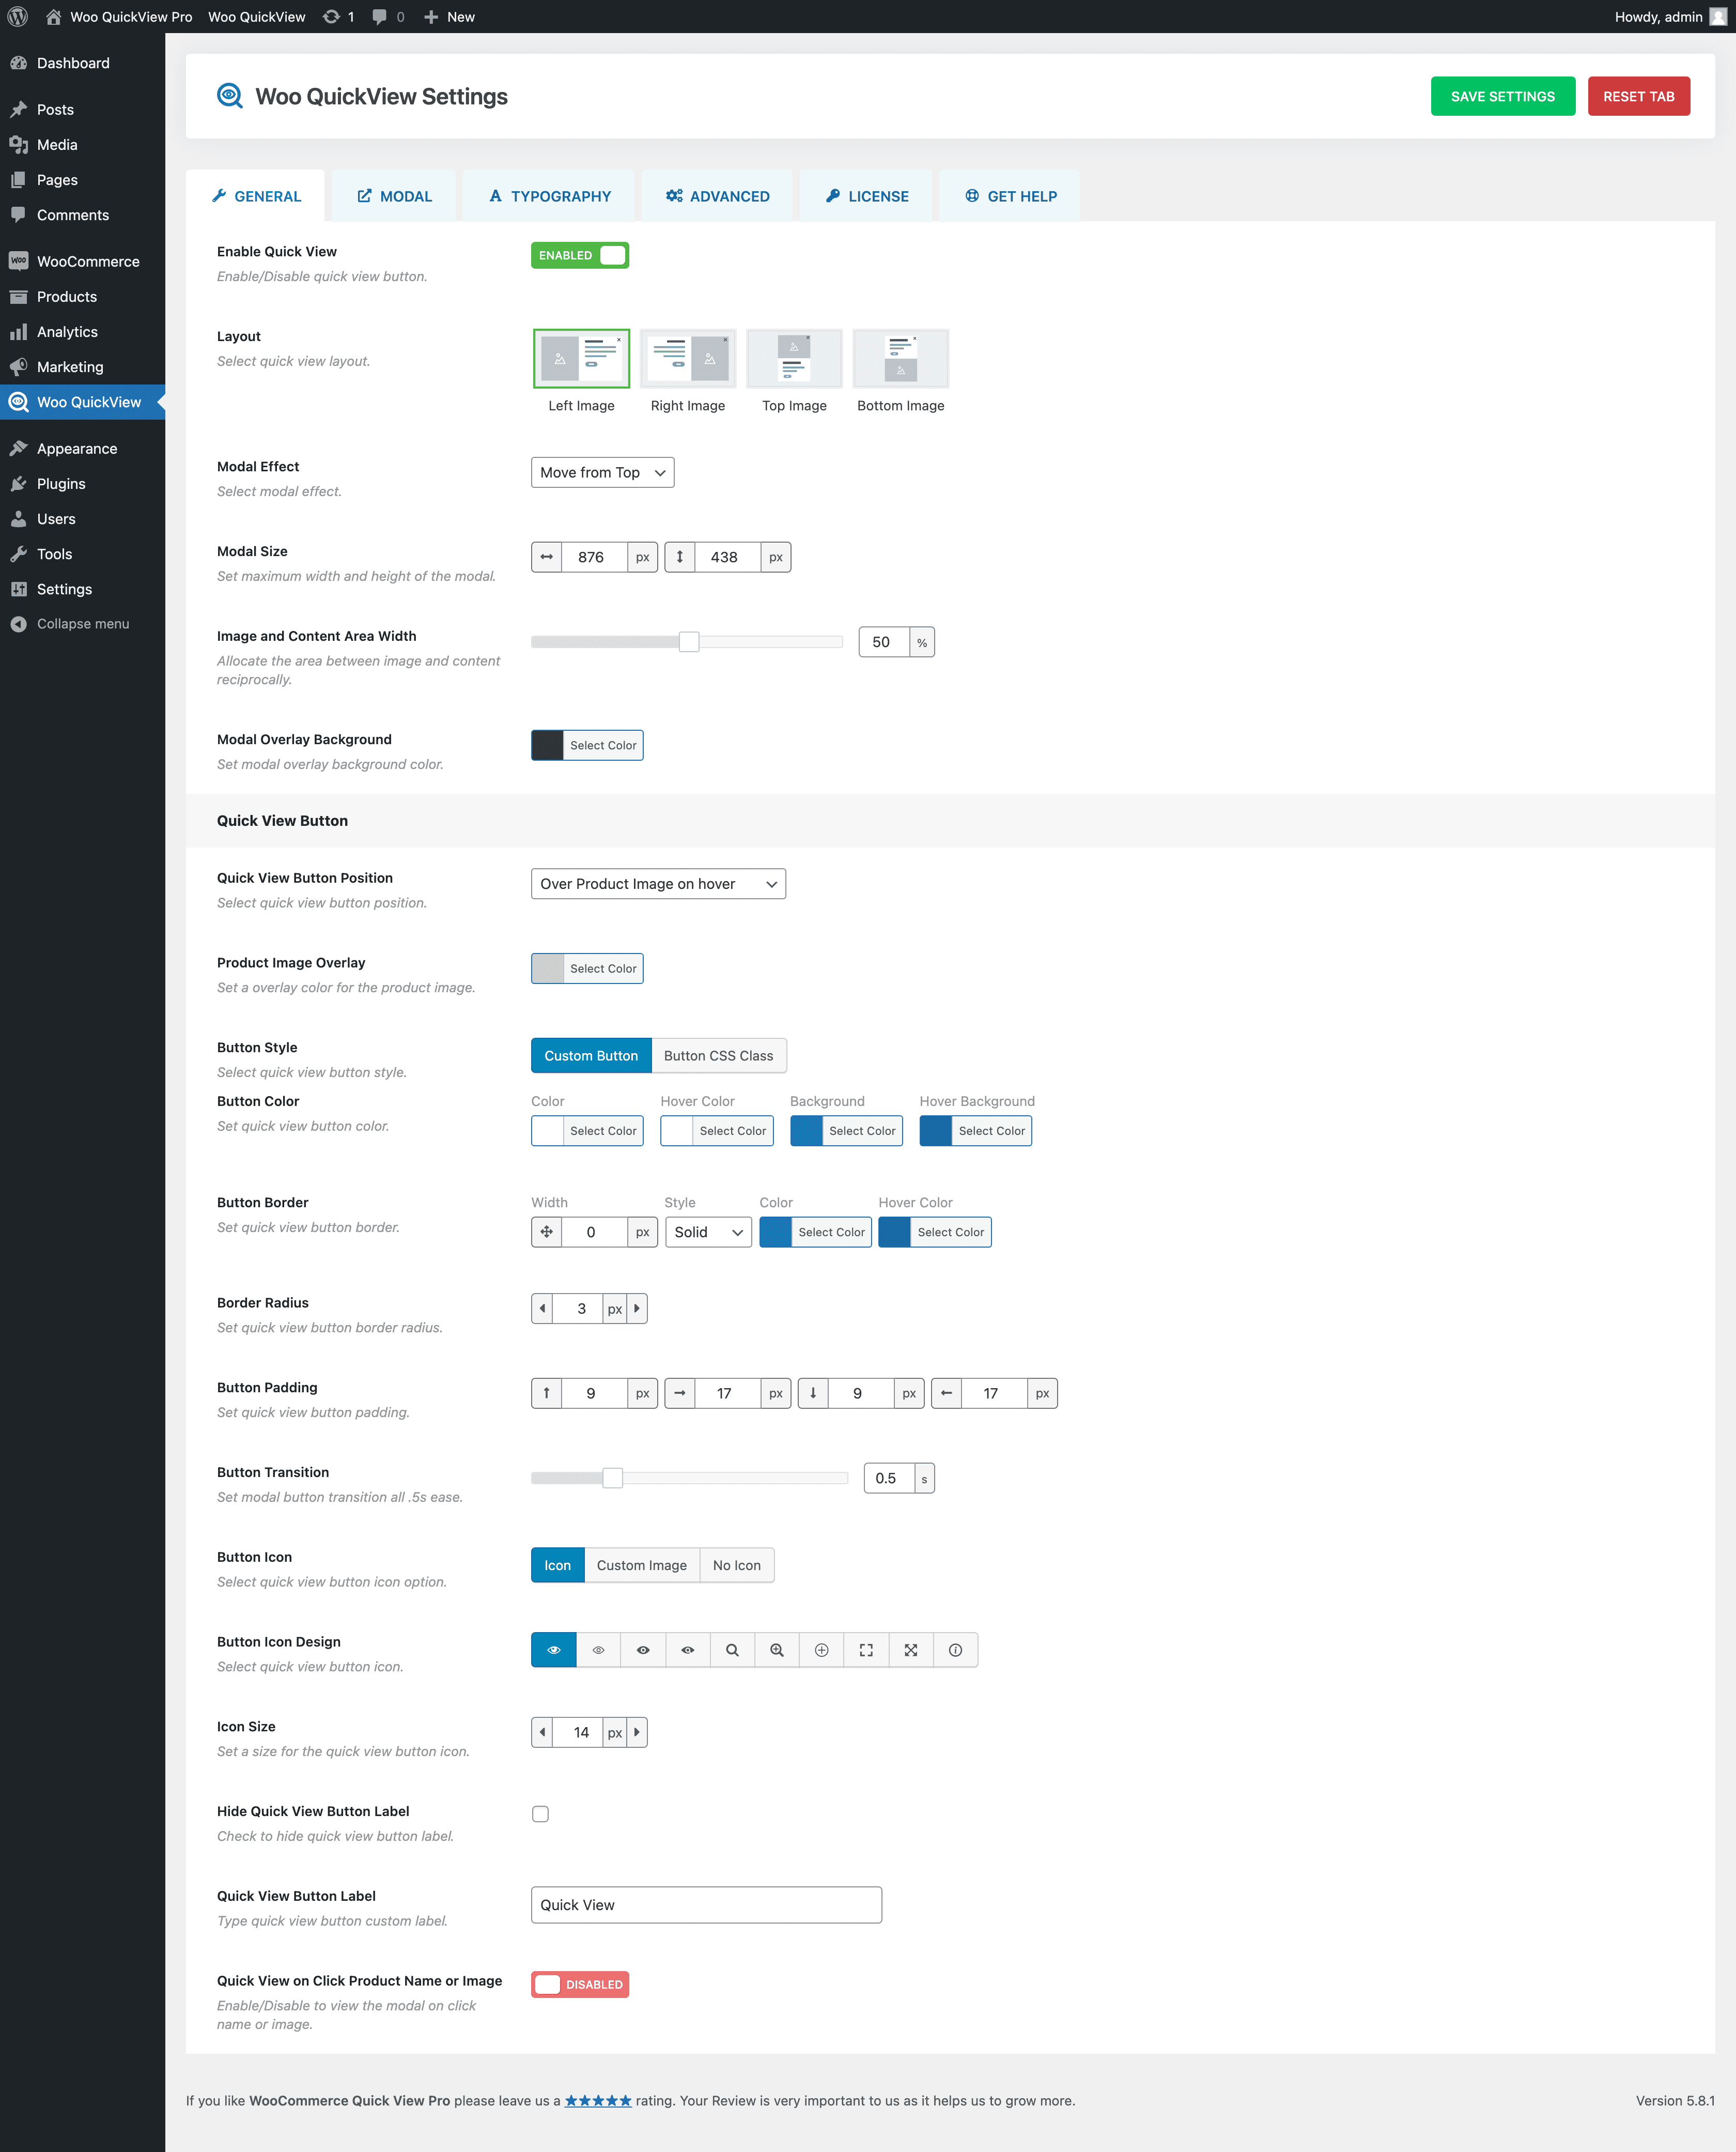Choose the Right Image layout thumbnail
This screenshot has width=1736, height=2152.
[688, 358]
